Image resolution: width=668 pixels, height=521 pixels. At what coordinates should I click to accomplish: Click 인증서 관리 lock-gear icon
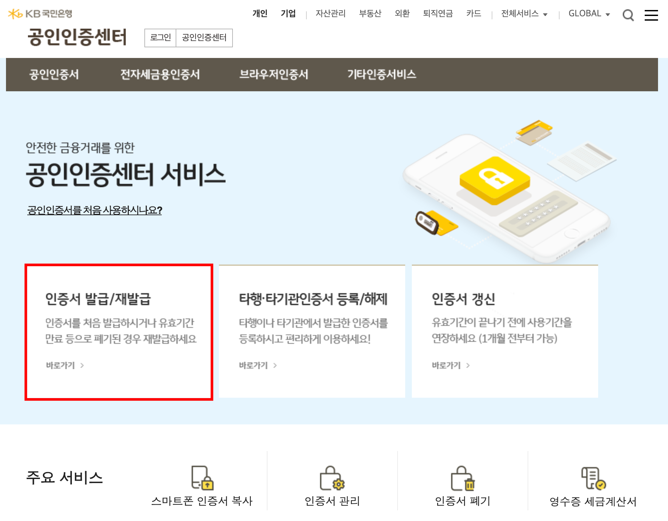[332, 478]
